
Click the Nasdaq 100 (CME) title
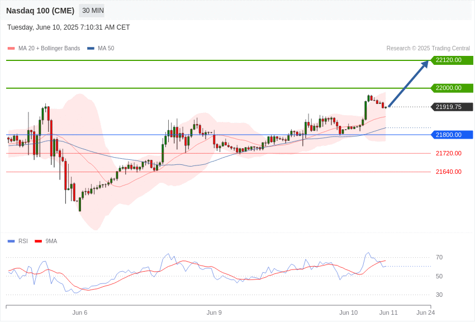click(x=40, y=11)
